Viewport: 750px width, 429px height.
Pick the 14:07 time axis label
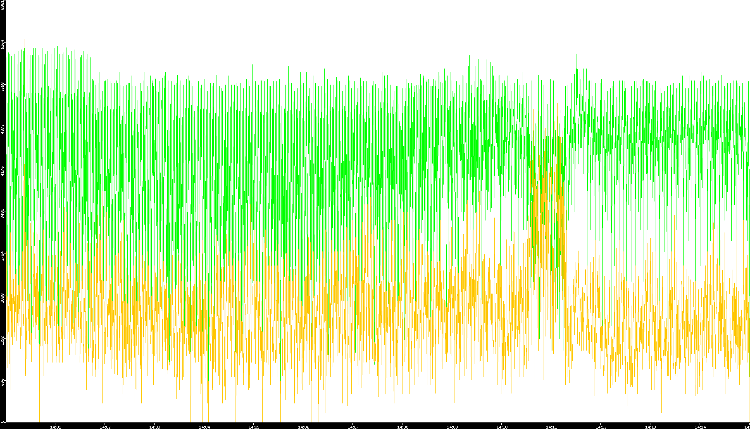pyautogui.click(x=353, y=427)
